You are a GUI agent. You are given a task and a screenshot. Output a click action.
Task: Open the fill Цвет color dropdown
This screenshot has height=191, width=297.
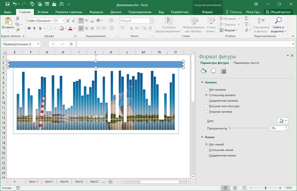(x=283, y=121)
